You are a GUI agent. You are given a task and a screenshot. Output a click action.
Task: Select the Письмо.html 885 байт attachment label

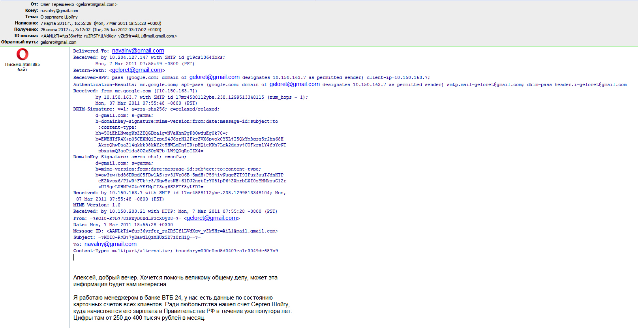click(23, 67)
